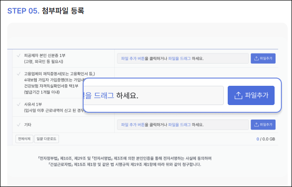292x187 pixels.
Task: Toggle checkmark beside 피공제자 본인 신분증 1부
Action: [18, 55]
